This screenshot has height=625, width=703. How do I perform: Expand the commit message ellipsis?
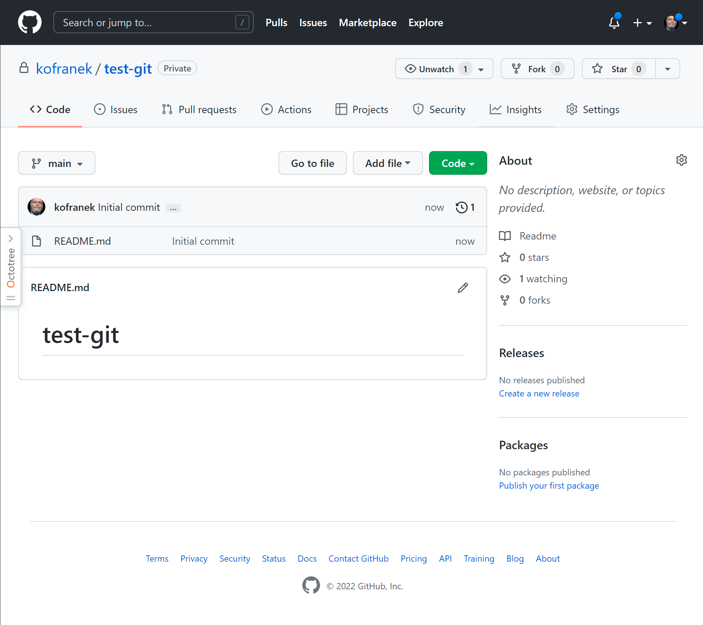(173, 208)
